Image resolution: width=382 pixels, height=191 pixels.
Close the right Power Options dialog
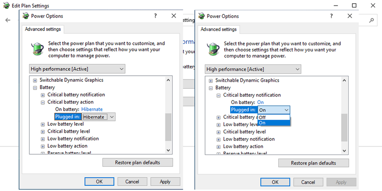pos(350,16)
